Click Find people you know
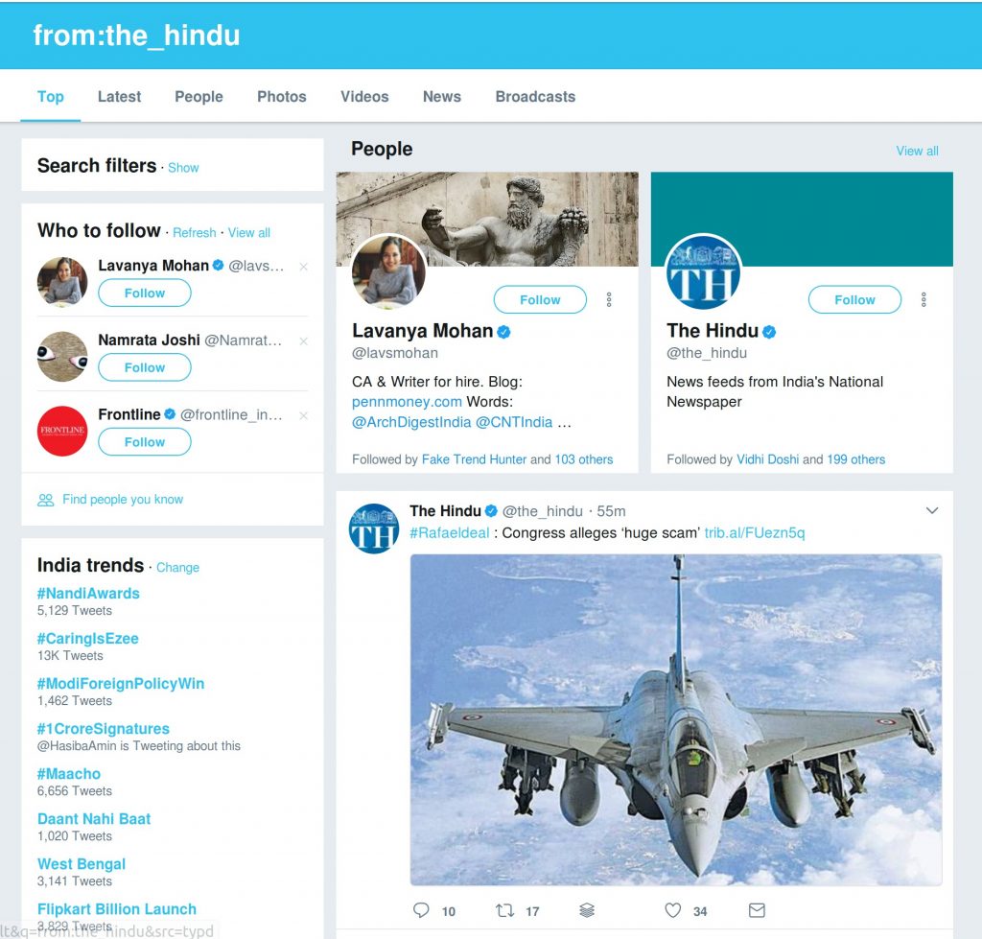 (x=122, y=500)
